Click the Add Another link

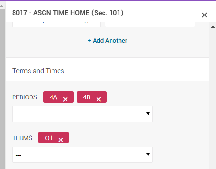(107, 41)
